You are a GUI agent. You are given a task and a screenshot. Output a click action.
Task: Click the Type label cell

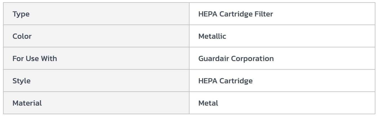tap(21, 14)
